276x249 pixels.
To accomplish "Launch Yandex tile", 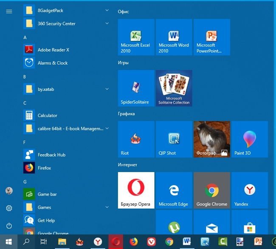I will [250, 190].
